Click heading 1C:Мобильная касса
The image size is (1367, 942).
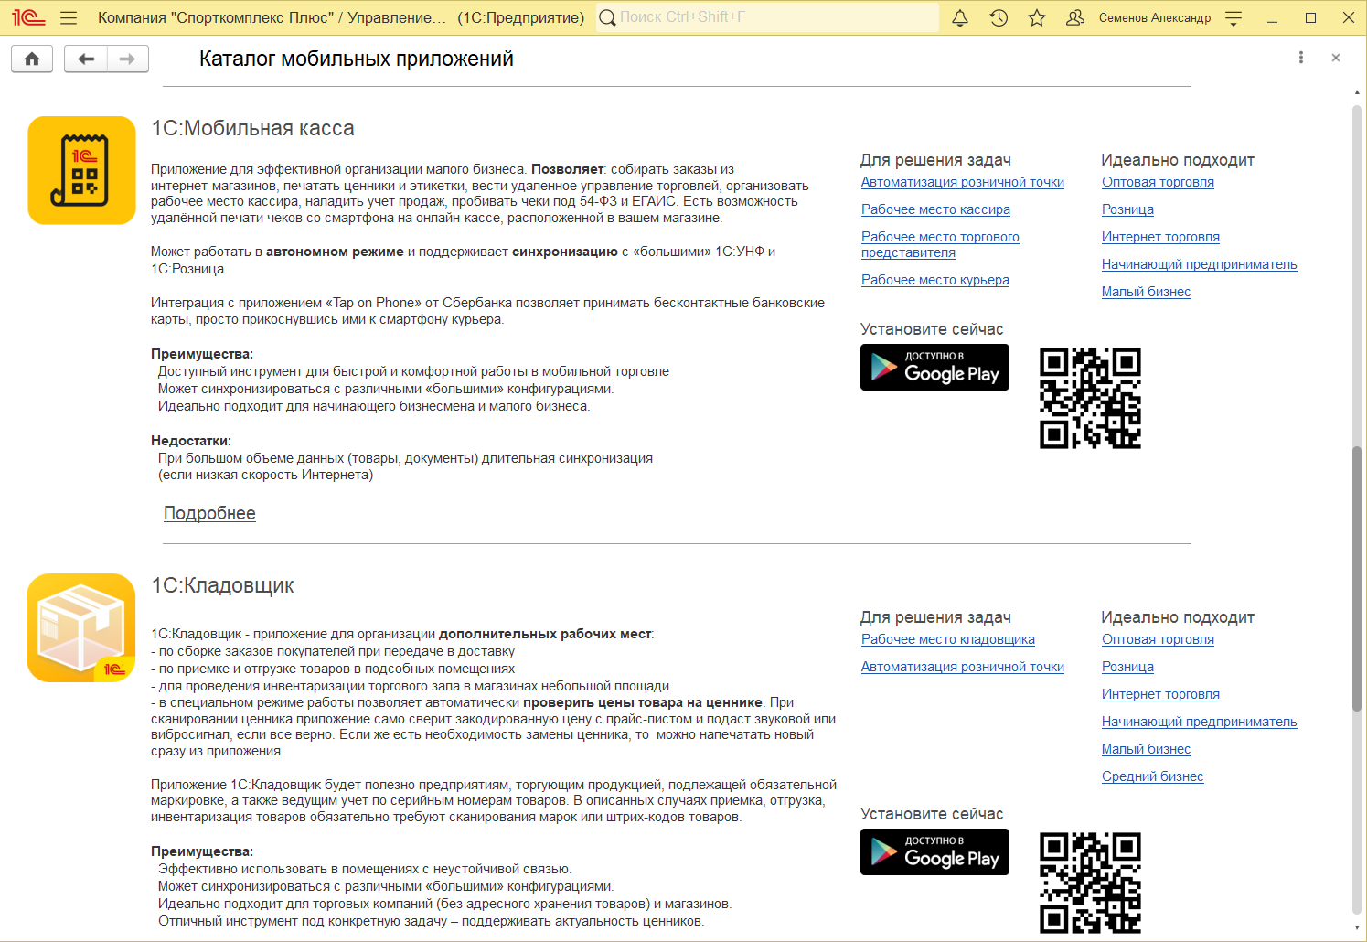(x=252, y=128)
